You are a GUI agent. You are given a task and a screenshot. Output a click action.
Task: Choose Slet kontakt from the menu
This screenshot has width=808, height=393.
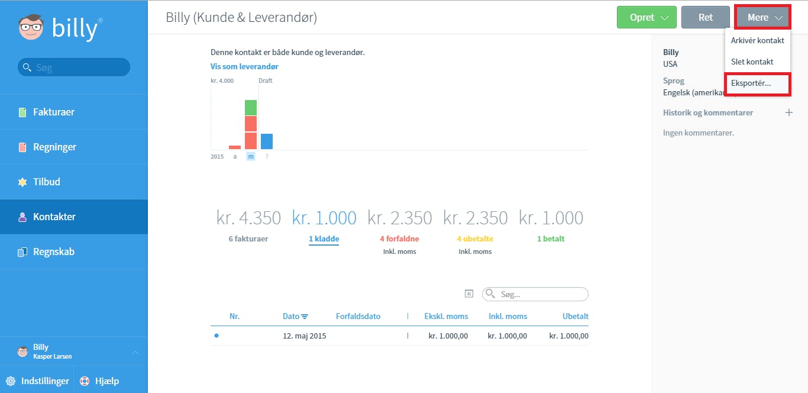(x=758, y=62)
